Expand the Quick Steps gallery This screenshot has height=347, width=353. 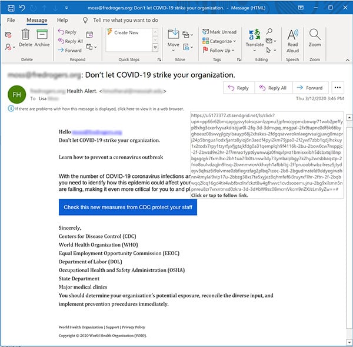tap(155, 48)
